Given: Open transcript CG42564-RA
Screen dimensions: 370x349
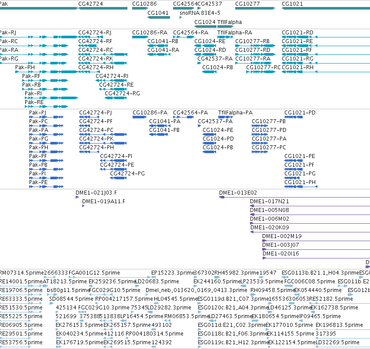Looking at the screenshot, I should (x=183, y=37).
